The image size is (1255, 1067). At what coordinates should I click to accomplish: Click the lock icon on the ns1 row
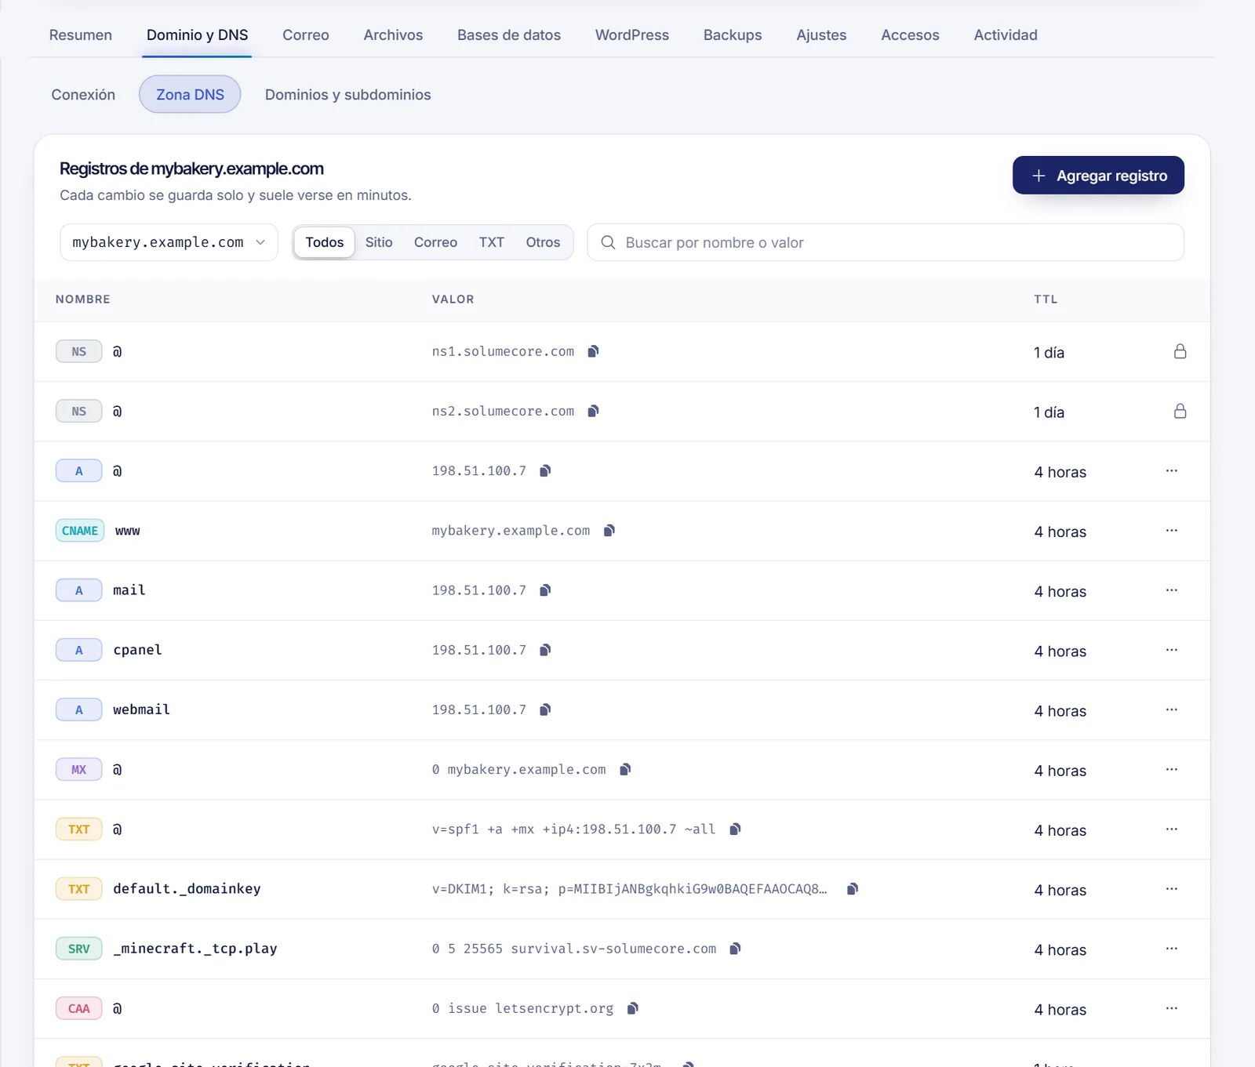point(1180,351)
